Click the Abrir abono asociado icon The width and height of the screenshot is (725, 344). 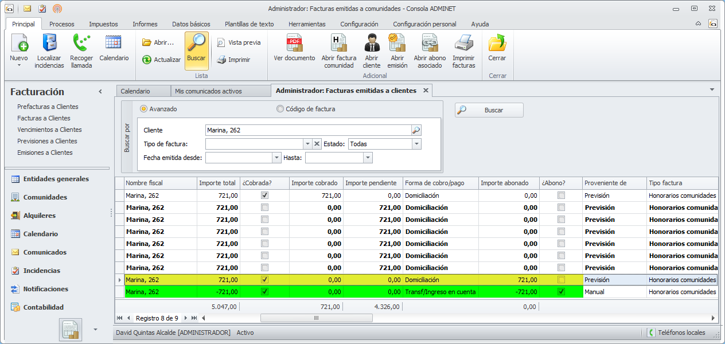coord(430,44)
